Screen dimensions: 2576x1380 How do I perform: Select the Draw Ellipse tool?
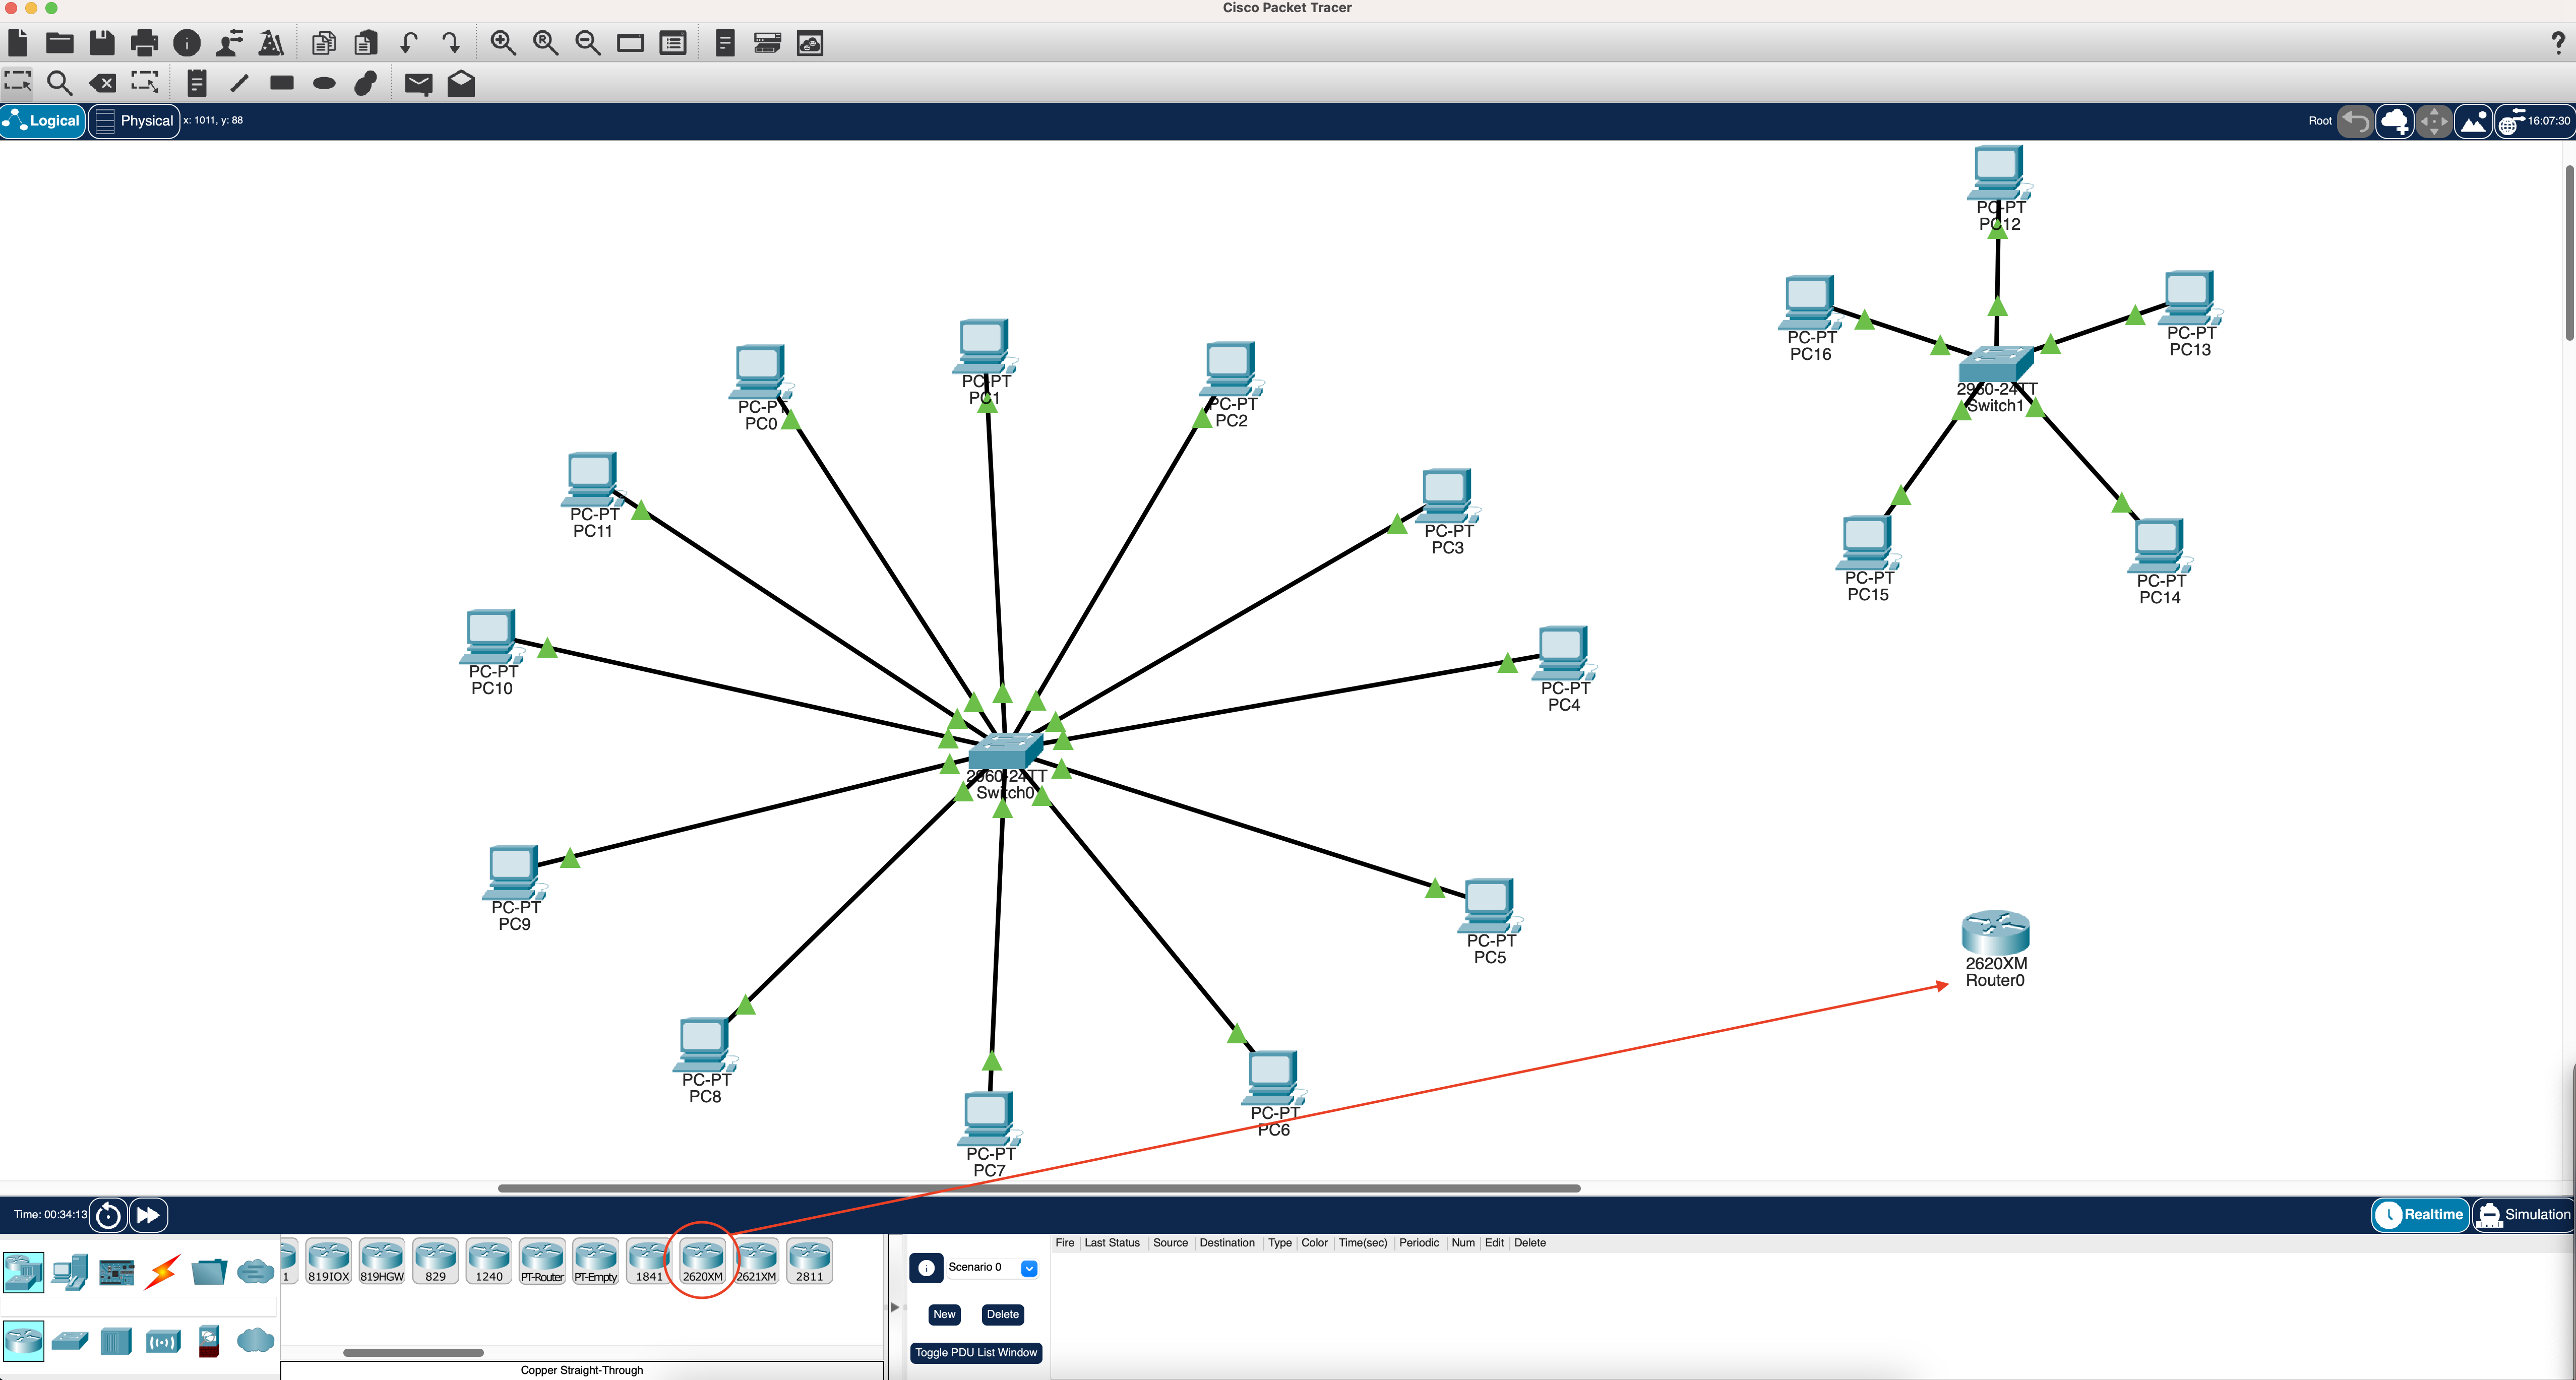324,83
